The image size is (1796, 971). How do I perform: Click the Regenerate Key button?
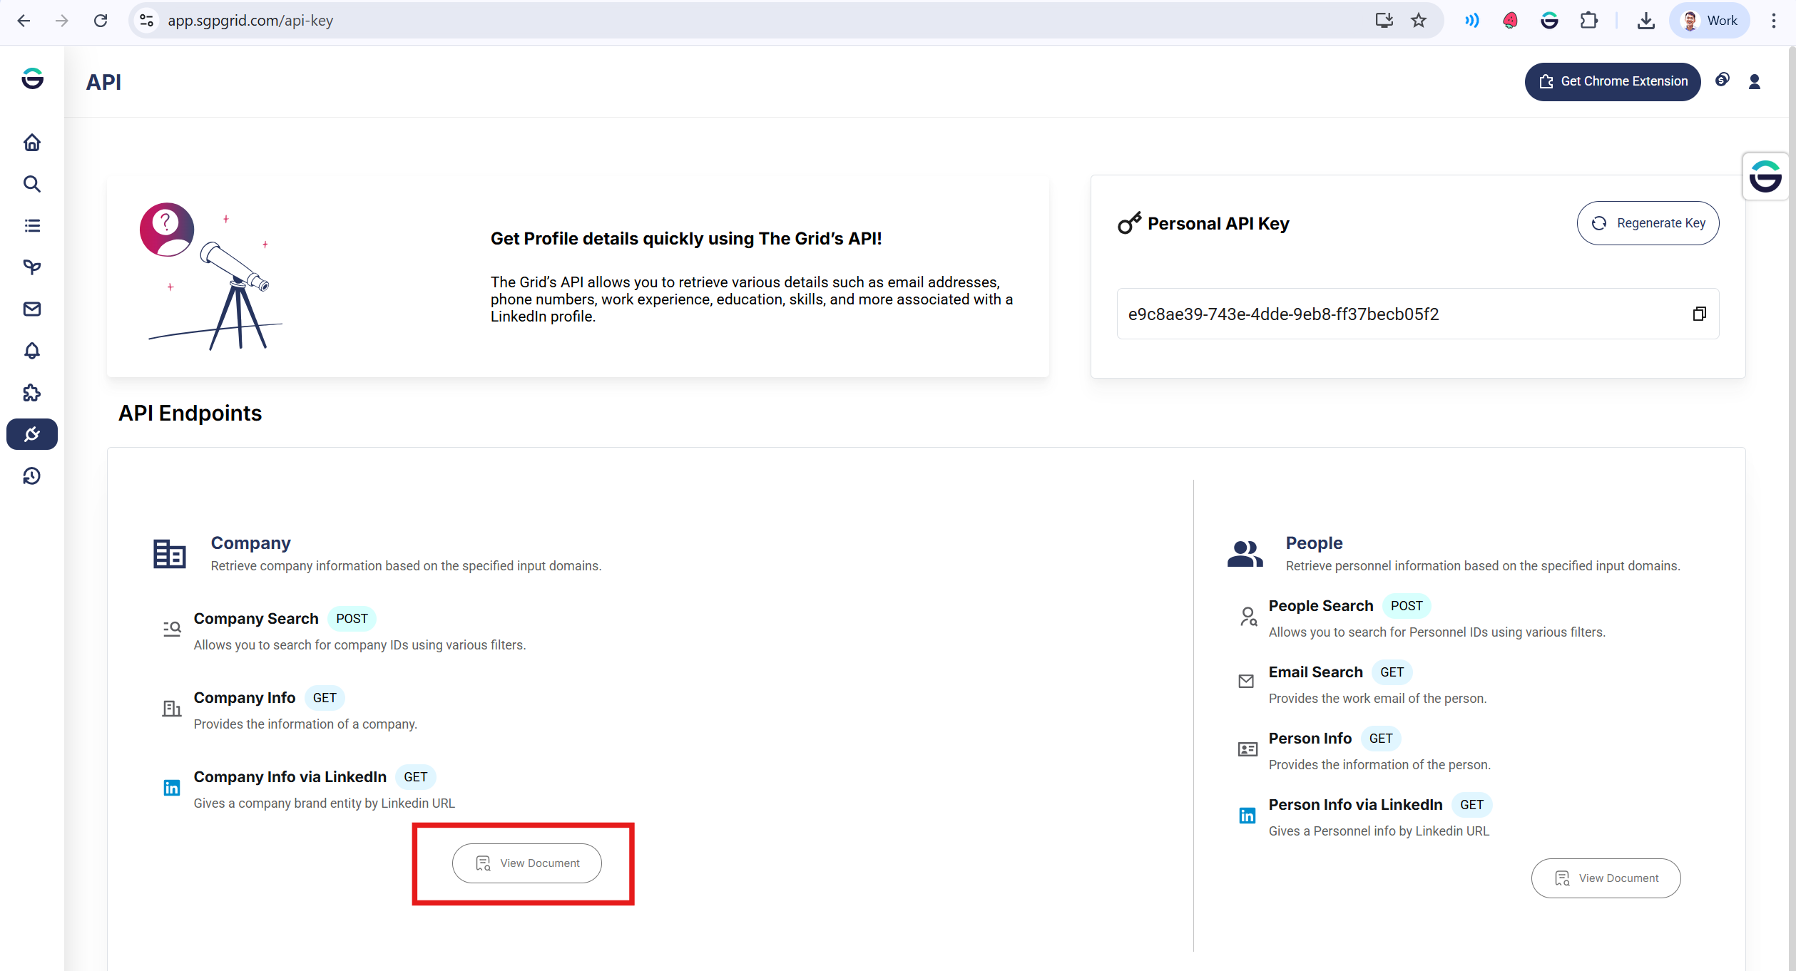(x=1648, y=223)
